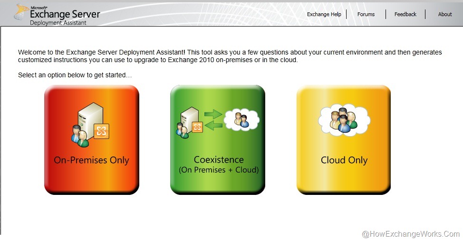Click the 'Exchange Server' title text
Screen dimensions: 463x239
(65, 14)
